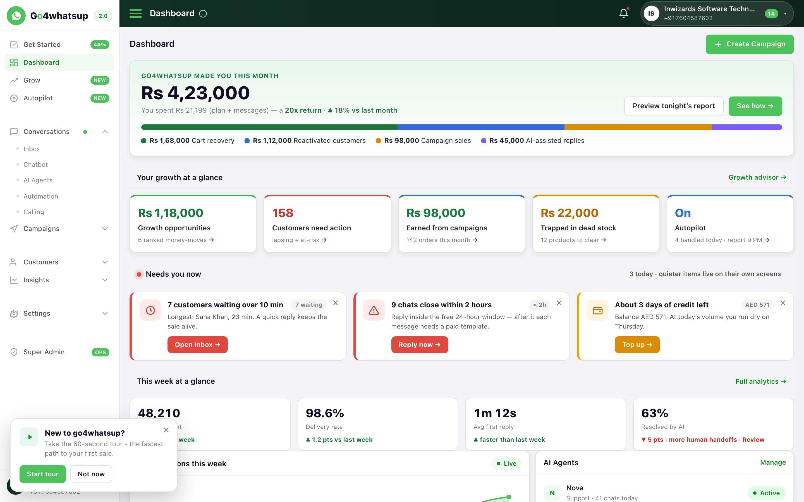Viewport: 804px width, 502px height.
Task: Click the Super Admin shield icon
Action: tap(14, 352)
